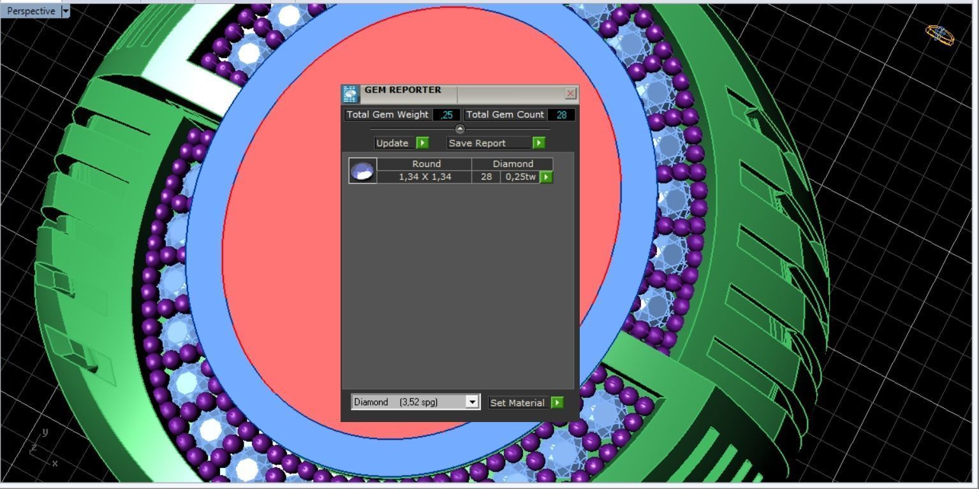Click the green arrow beside 0,25tw
This screenshot has width=979, height=489.
tap(547, 177)
